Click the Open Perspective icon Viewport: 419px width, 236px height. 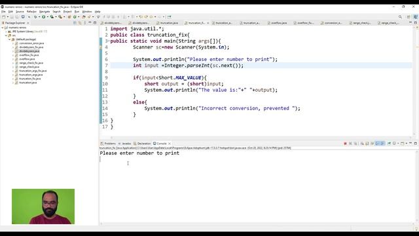[409, 17]
